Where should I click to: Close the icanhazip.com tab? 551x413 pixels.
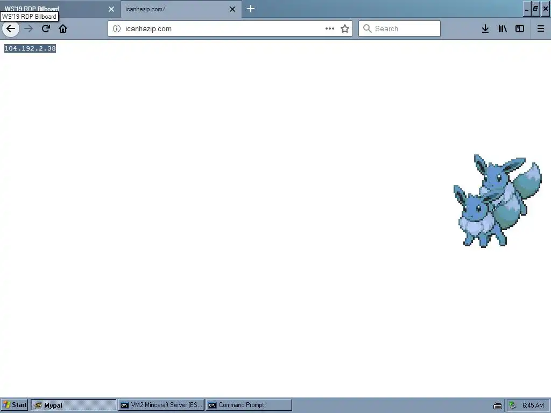pos(232,9)
